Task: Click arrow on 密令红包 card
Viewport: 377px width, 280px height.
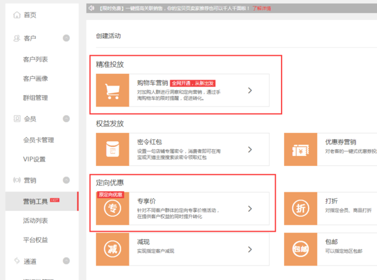Action: 249,149
